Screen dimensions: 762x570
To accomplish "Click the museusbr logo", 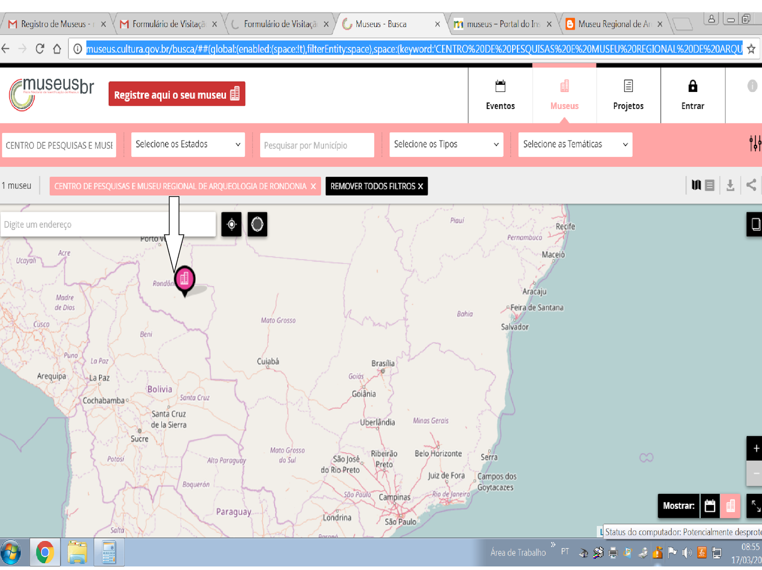I will (51, 94).
